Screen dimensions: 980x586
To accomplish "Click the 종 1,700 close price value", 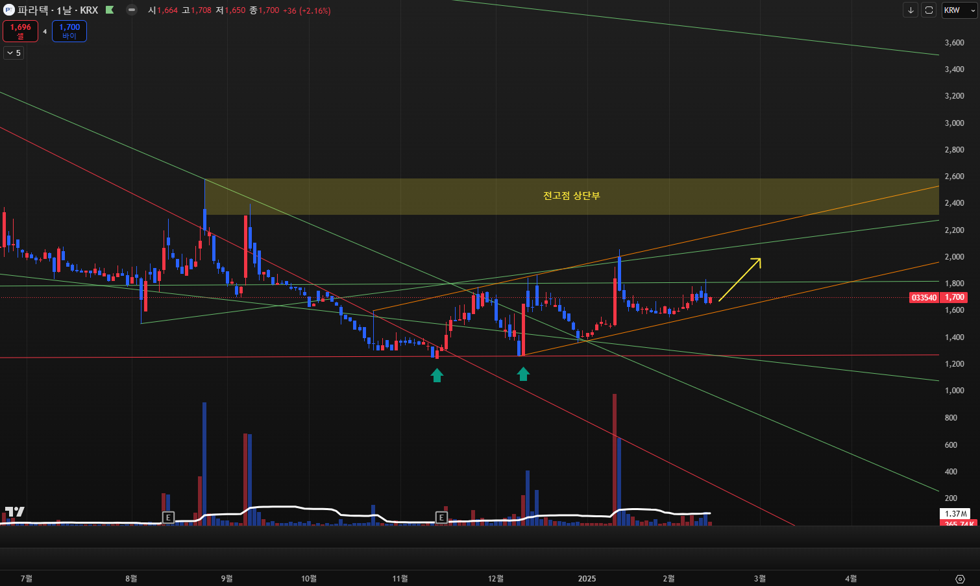I will (265, 10).
